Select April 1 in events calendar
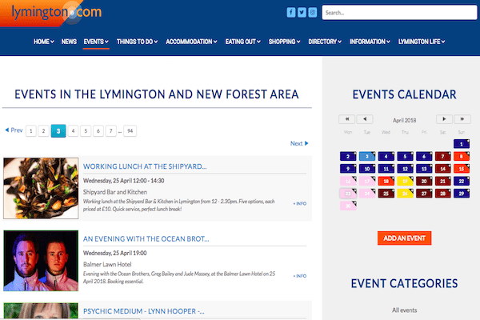The width and height of the screenshot is (480, 320). [x=462, y=144]
